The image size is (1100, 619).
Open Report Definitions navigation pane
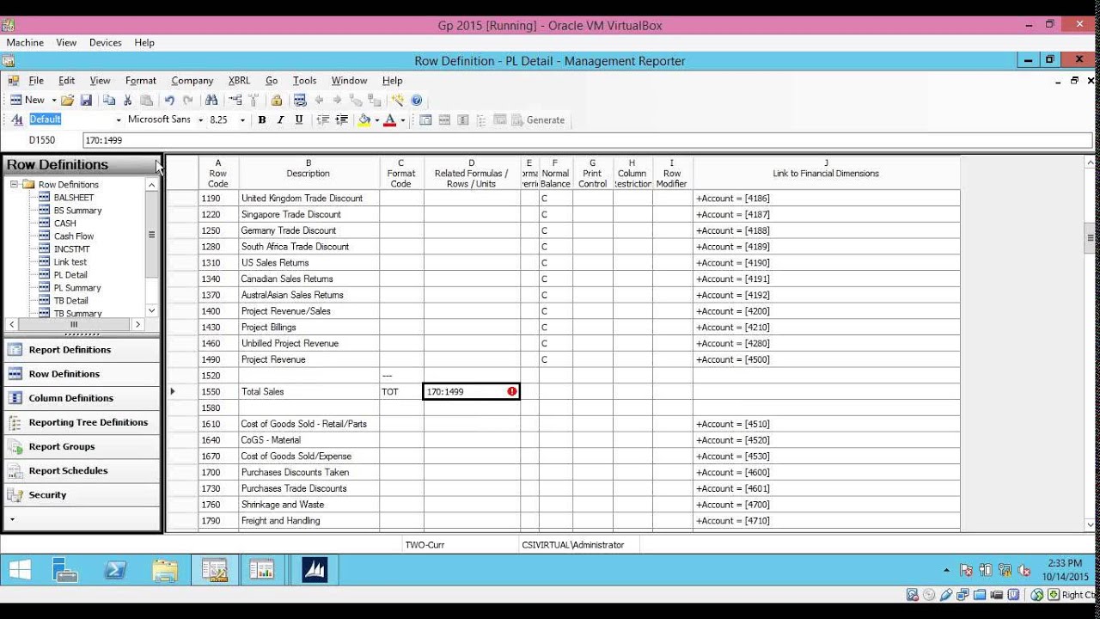pos(82,350)
